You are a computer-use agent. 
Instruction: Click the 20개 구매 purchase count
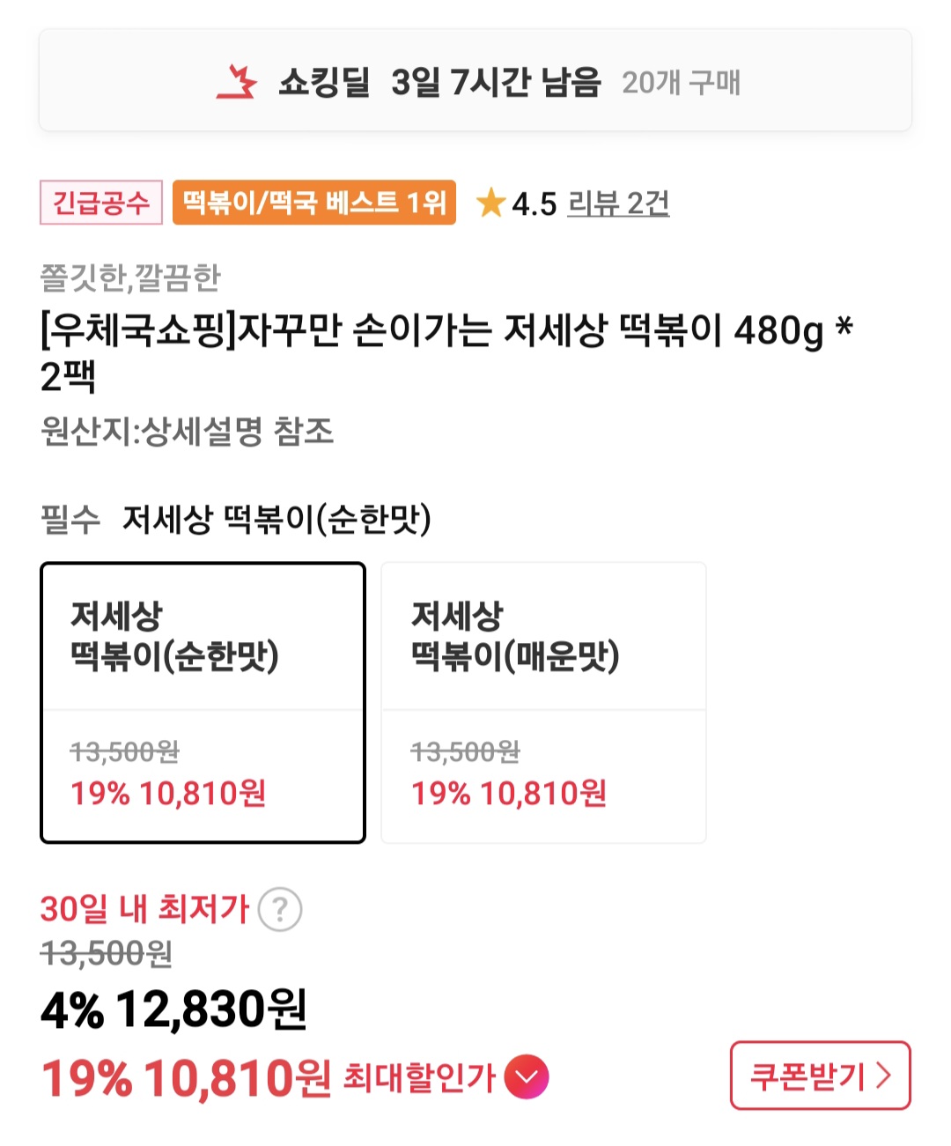tap(681, 83)
